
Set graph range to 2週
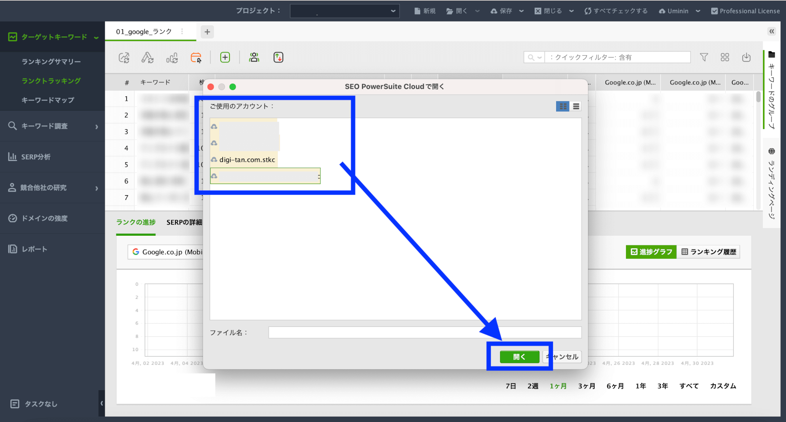(x=533, y=386)
